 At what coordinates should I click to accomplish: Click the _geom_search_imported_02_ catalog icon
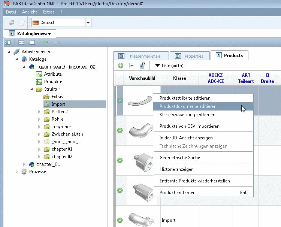(32, 67)
